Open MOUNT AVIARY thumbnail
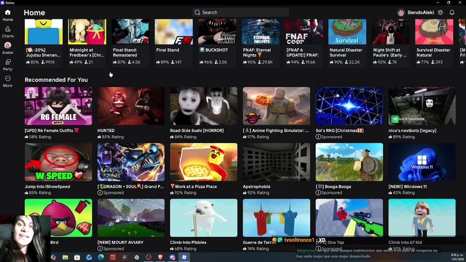The image size is (466, 262). 131,218
